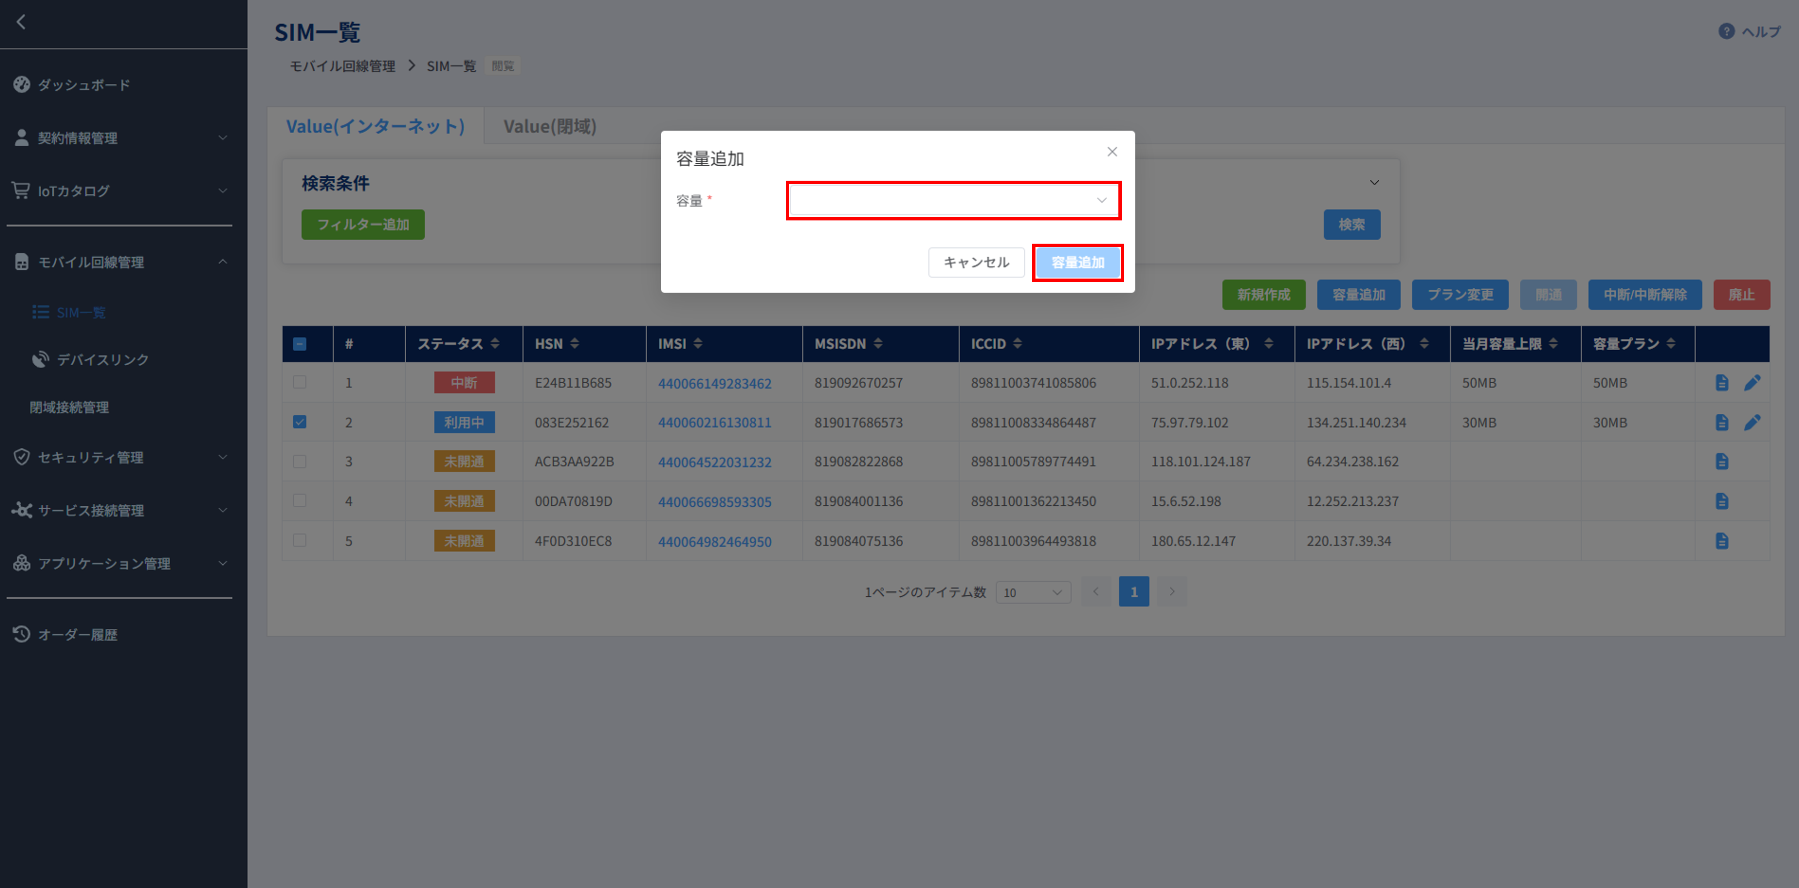Screen dimensions: 1799x888
Task: Click the Dashboard palette icon
Action: pyautogui.click(x=22, y=84)
